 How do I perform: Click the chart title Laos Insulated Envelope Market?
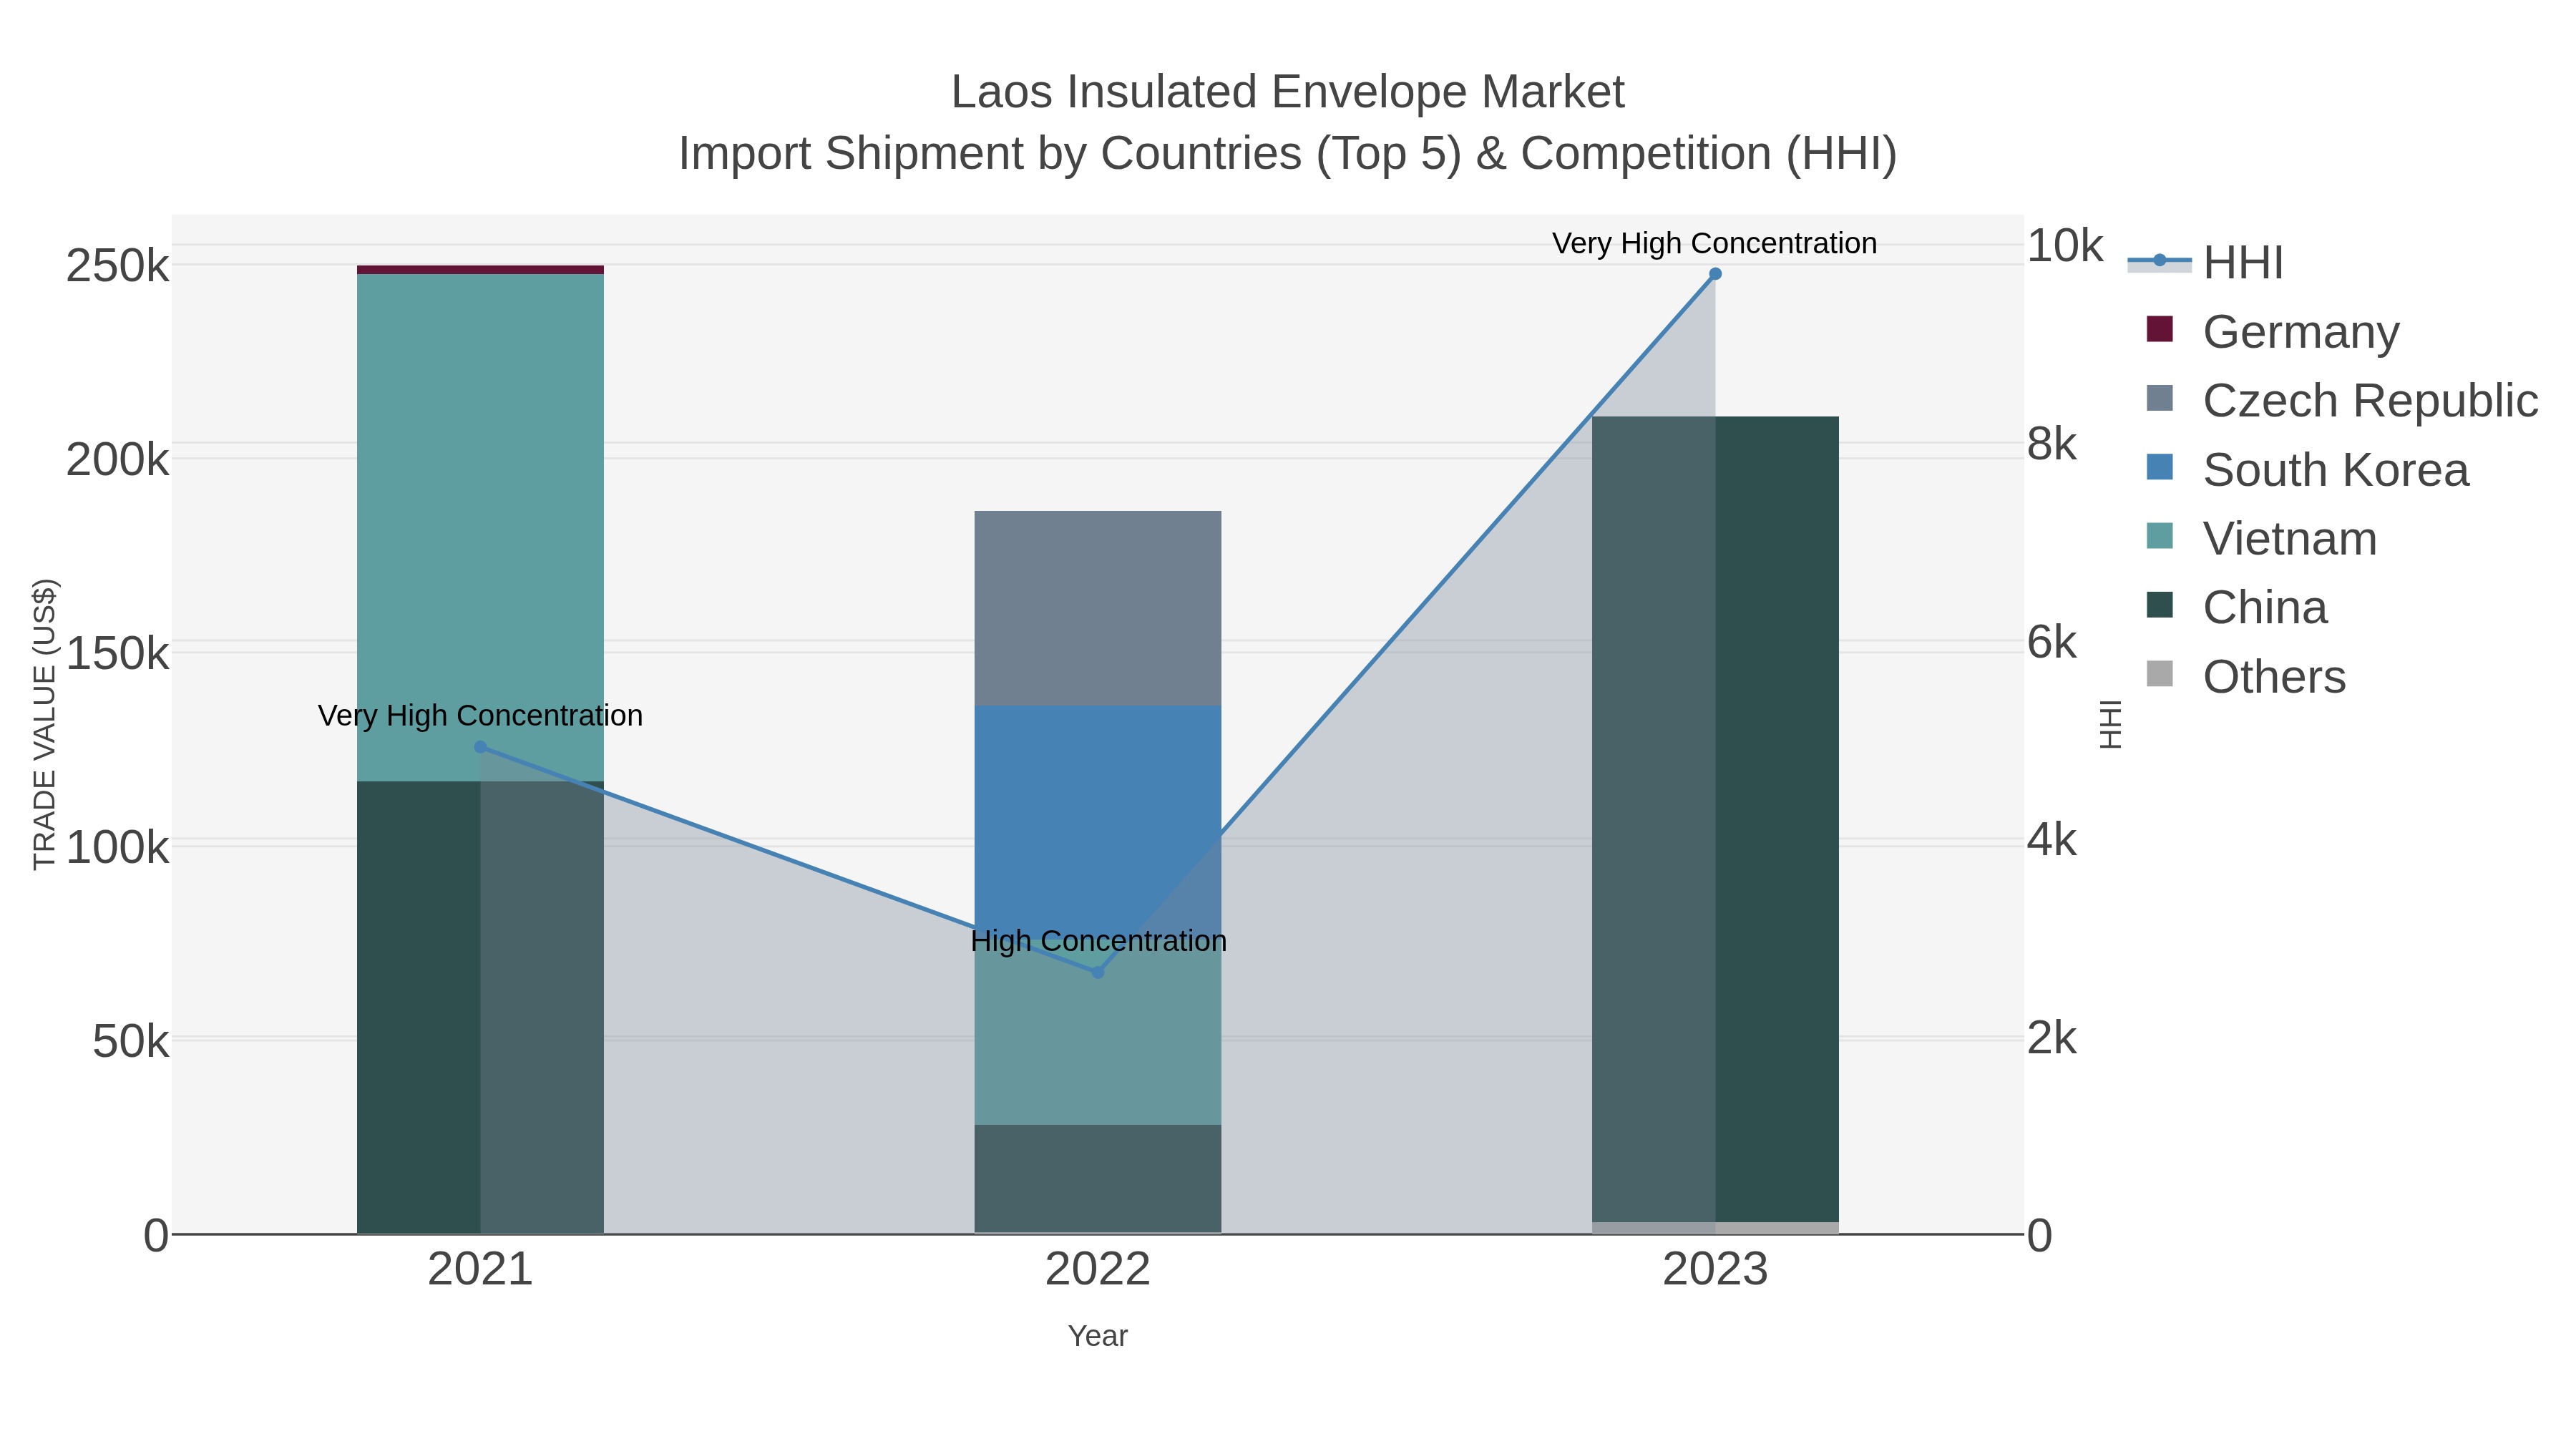tap(1288, 92)
